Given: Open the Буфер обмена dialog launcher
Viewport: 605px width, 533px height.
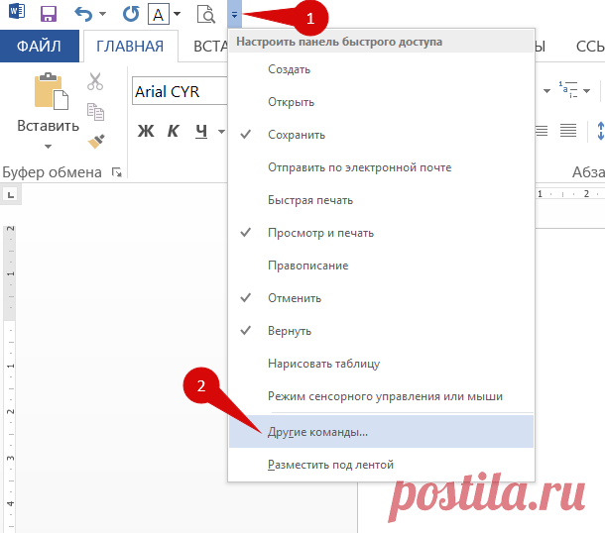Looking at the screenshot, I should [x=116, y=171].
